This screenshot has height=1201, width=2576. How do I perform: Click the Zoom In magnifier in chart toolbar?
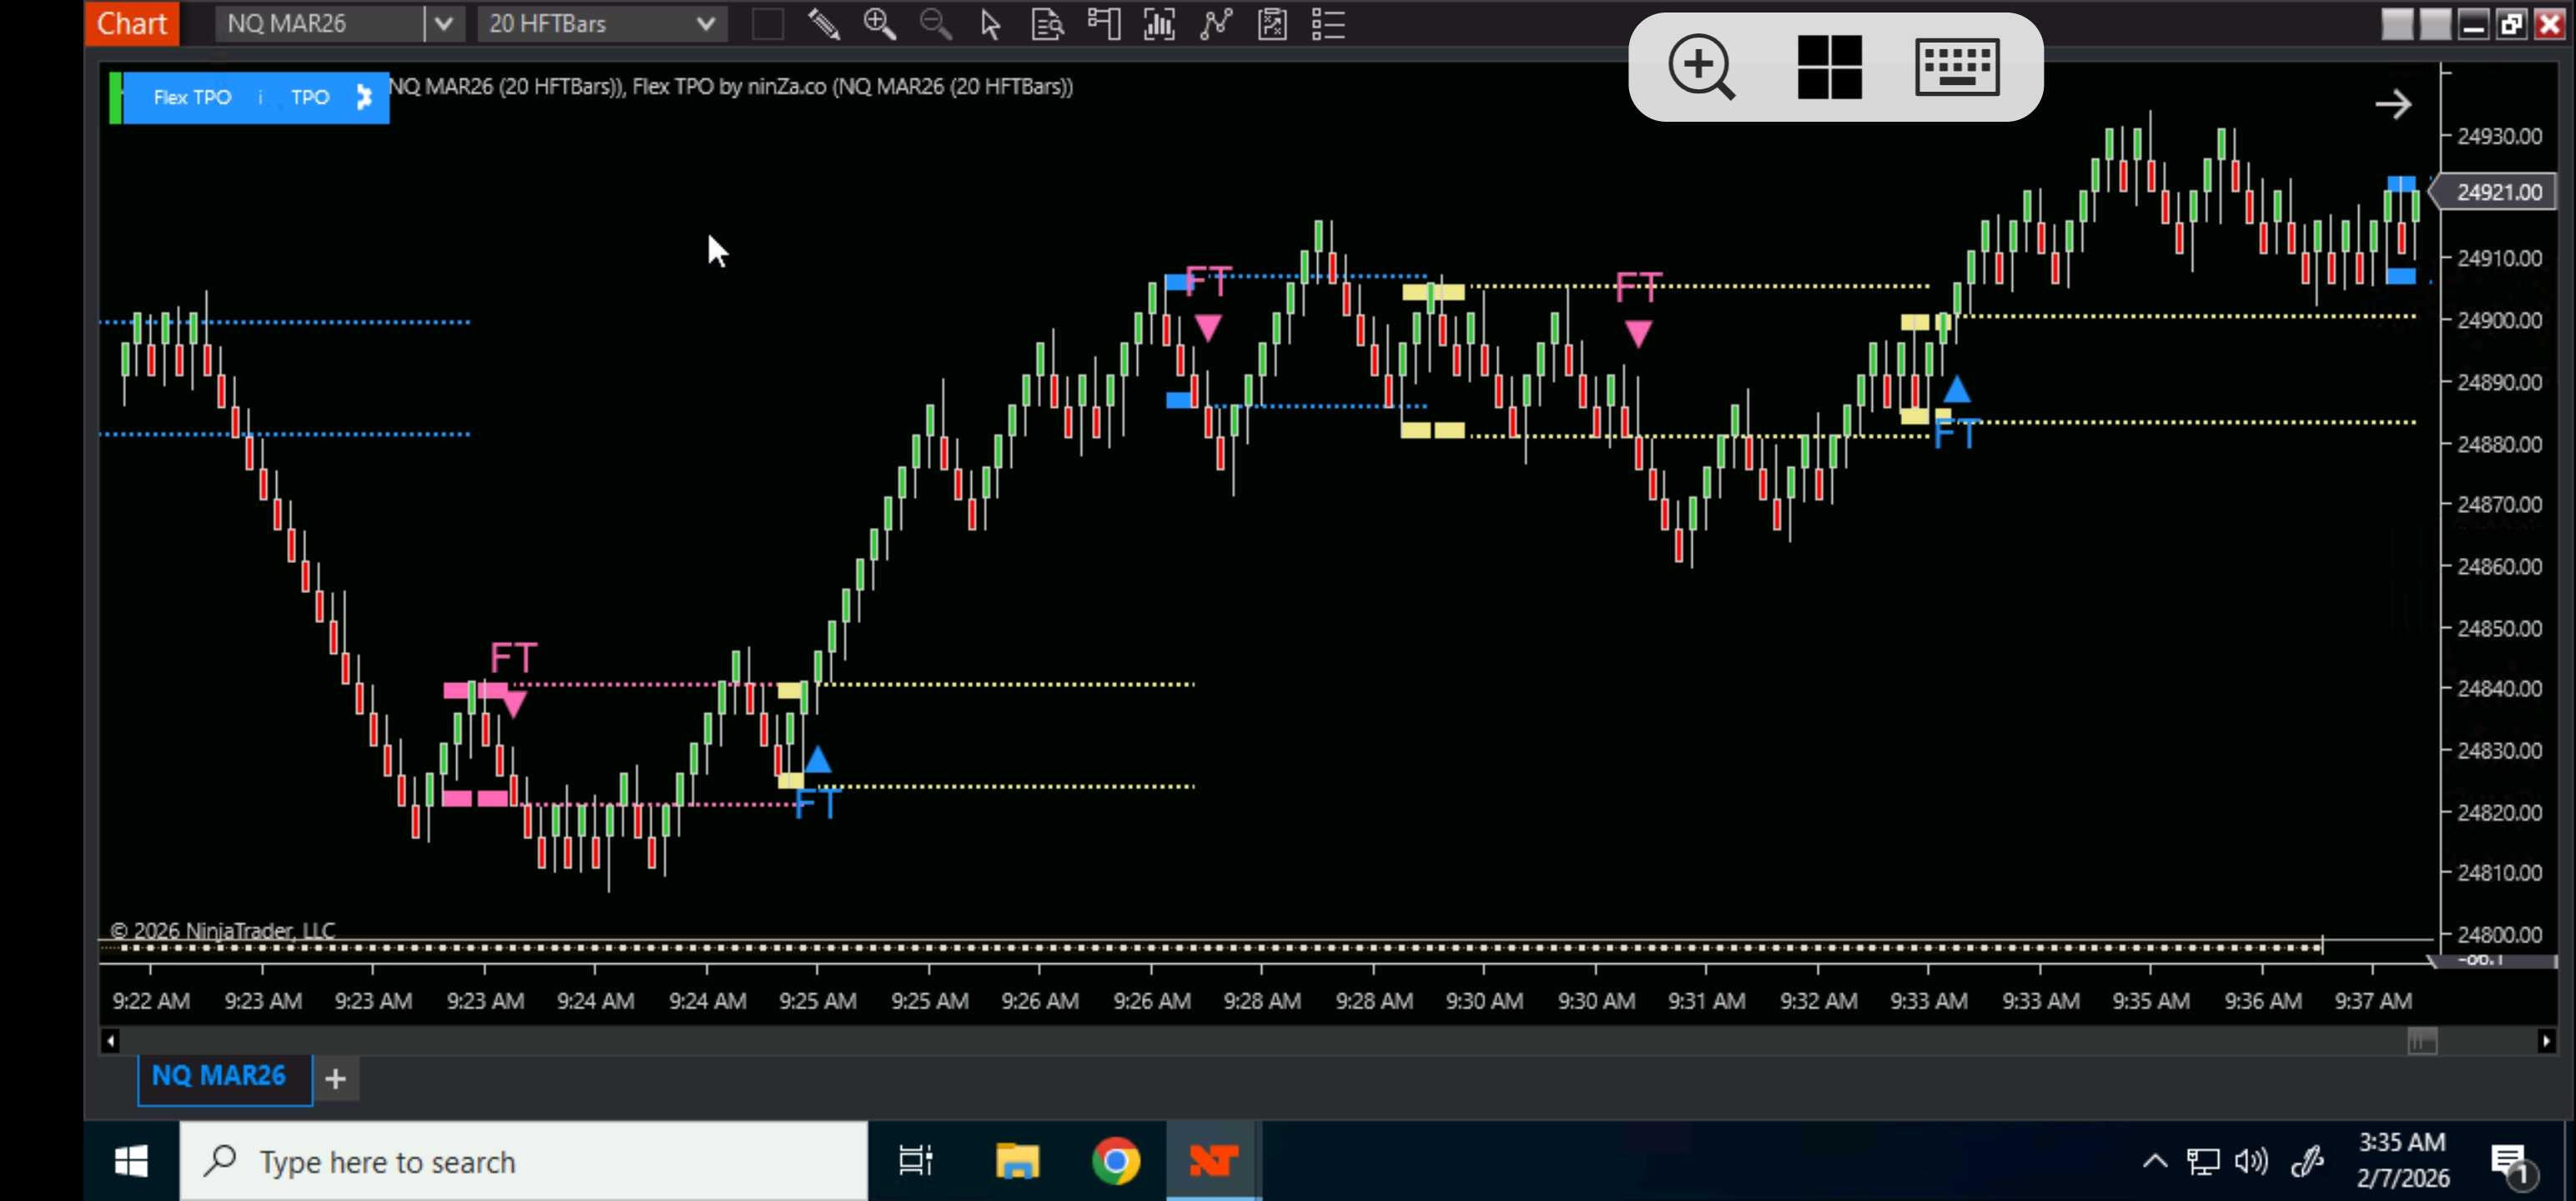[879, 24]
